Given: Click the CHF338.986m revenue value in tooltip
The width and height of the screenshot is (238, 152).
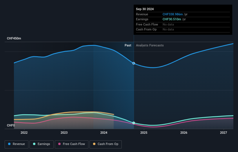Looking at the screenshot, I should coord(172,14).
